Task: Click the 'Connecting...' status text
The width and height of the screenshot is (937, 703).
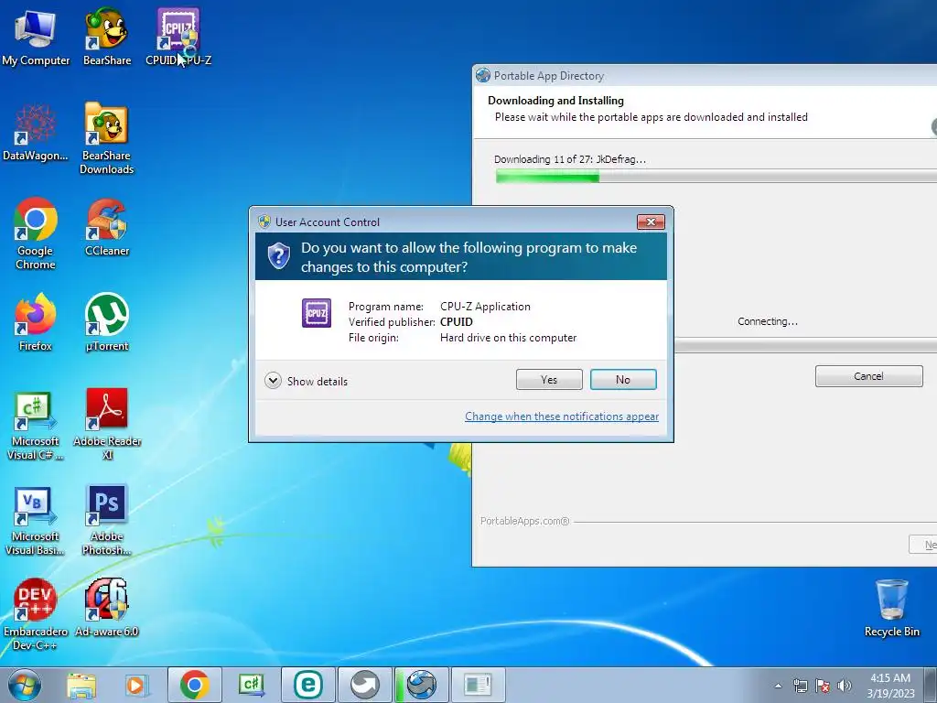Action: click(x=768, y=321)
